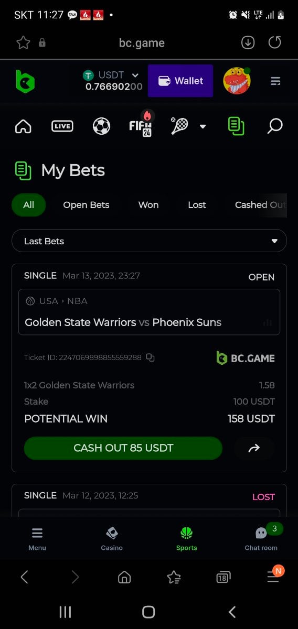This screenshot has height=629, width=298.
Task: Open Chat room in bottom bar
Action: [x=261, y=538]
